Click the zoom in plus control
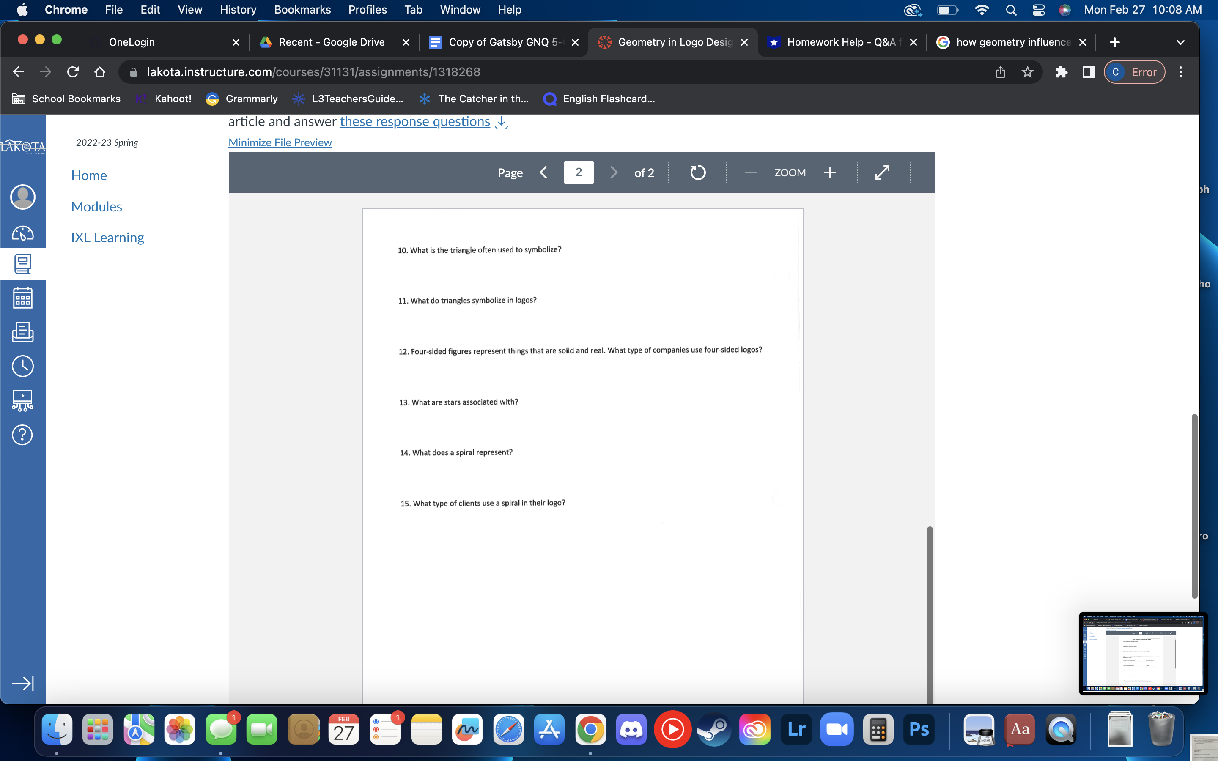Screen dimensions: 1218x761 tap(829, 172)
